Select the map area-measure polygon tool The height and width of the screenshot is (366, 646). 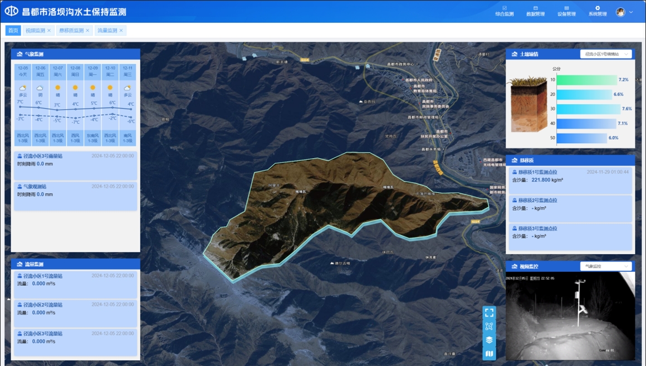pos(489,326)
